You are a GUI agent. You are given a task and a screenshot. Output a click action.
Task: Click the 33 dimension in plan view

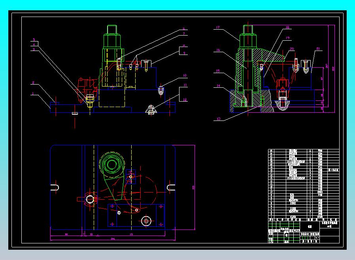point(91,234)
